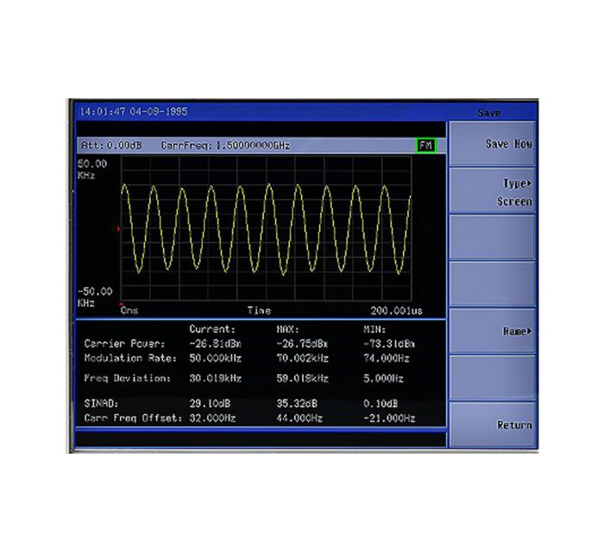Click min modulation rate 74.000Hz

coord(387,359)
